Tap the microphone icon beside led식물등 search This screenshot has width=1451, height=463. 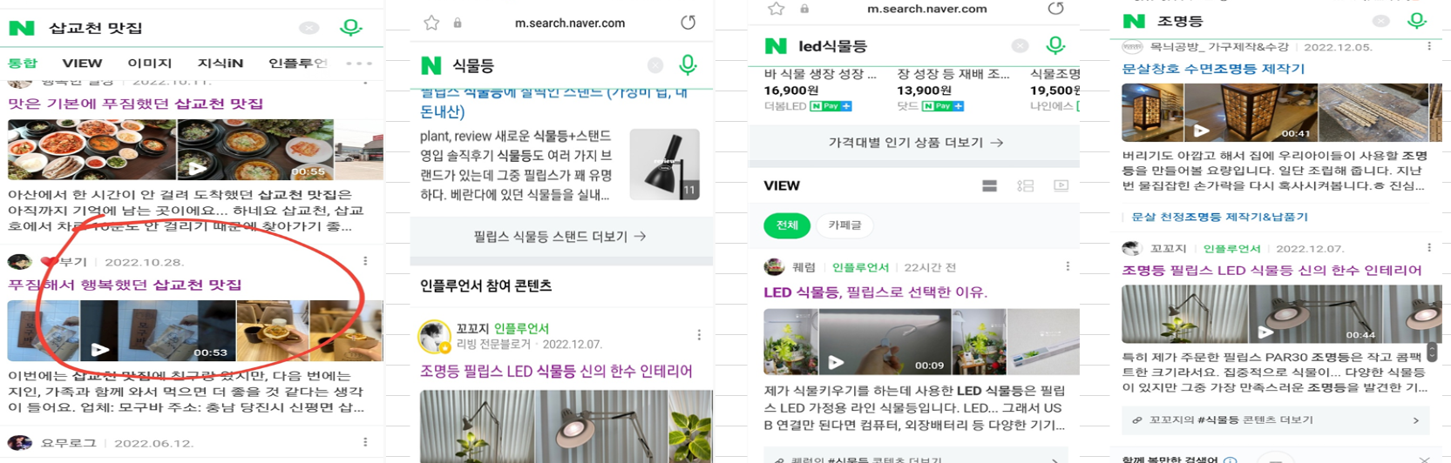coord(1055,44)
